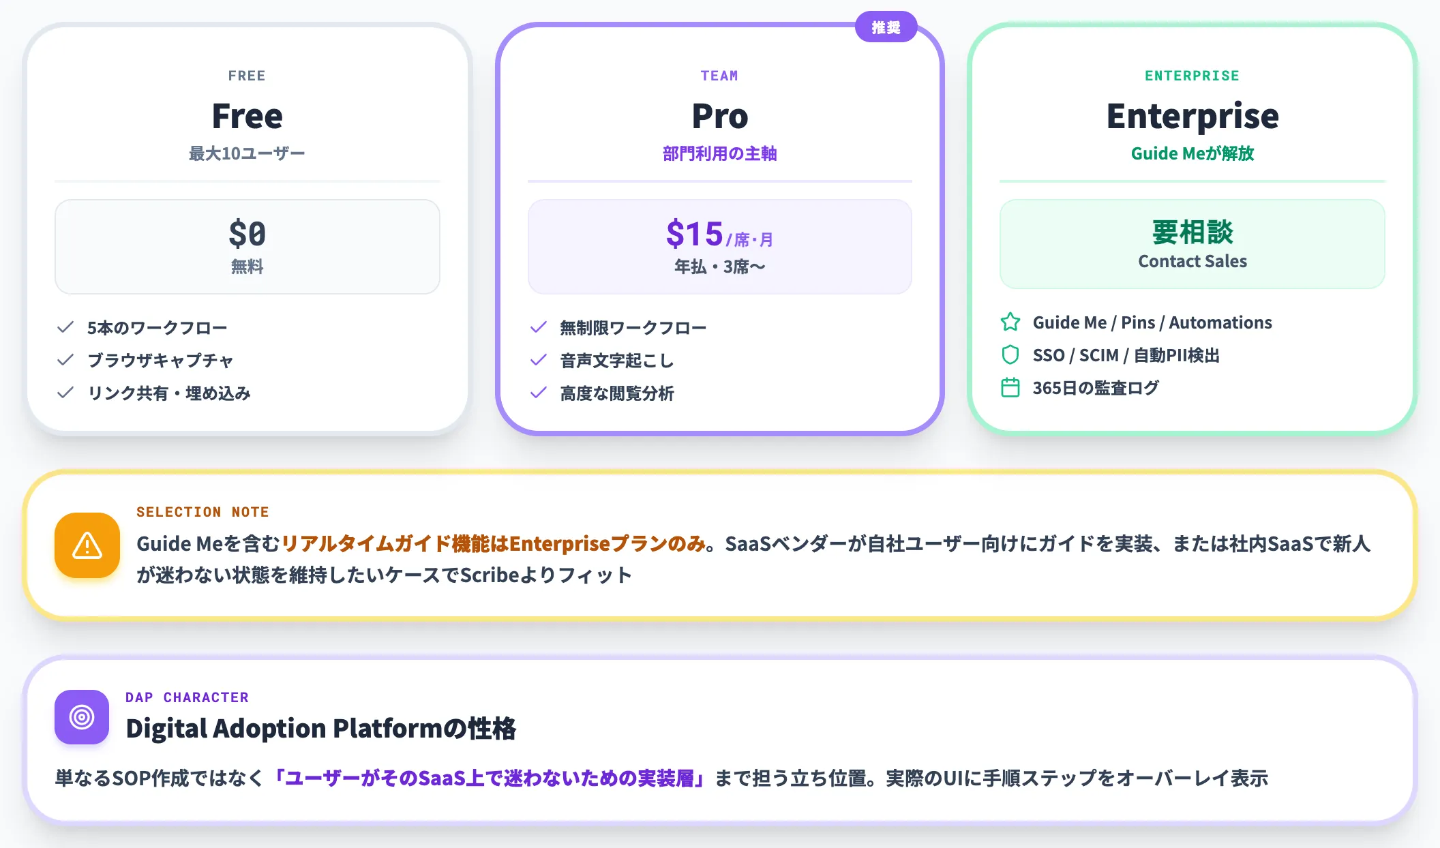Click the 365日の監査ログ feature text
Screen dimensions: 1440x848
pyautogui.click(x=1096, y=388)
